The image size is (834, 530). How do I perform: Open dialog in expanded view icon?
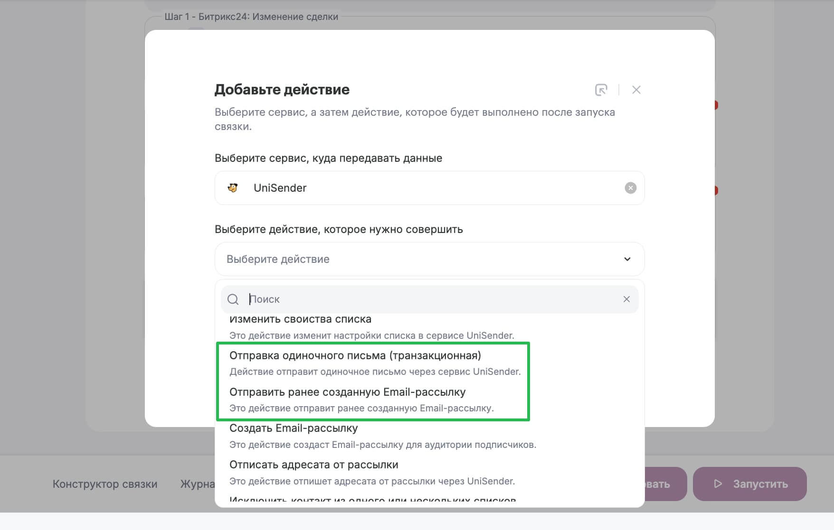pos(601,90)
